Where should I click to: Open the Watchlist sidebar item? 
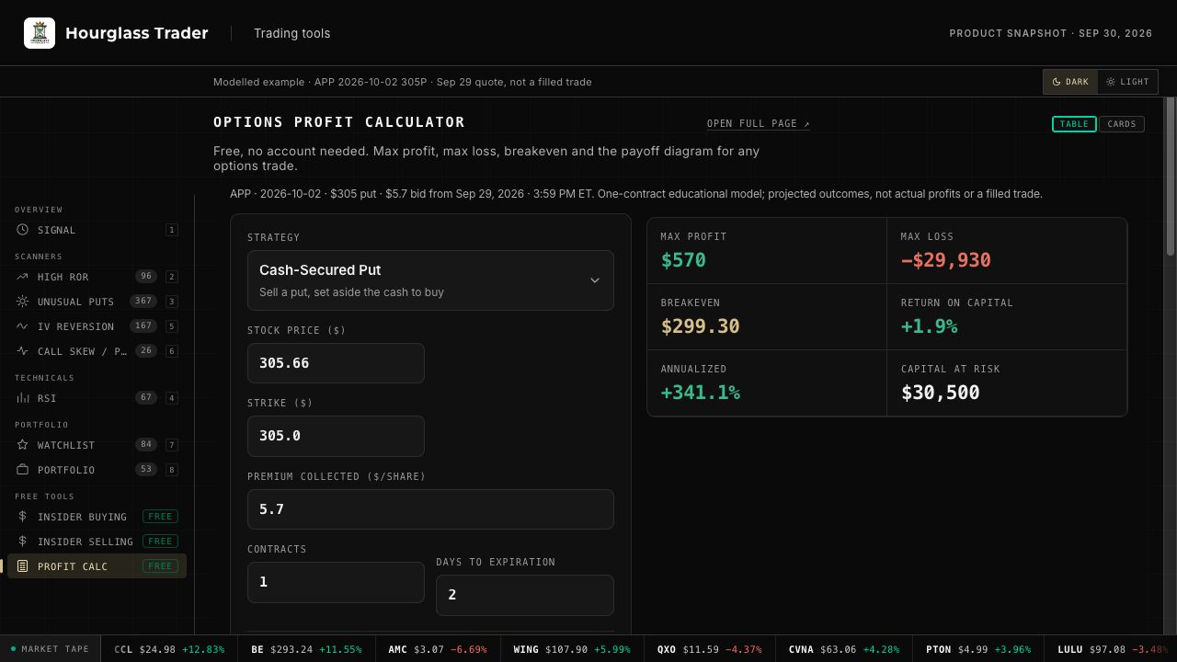tap(97, 445)
